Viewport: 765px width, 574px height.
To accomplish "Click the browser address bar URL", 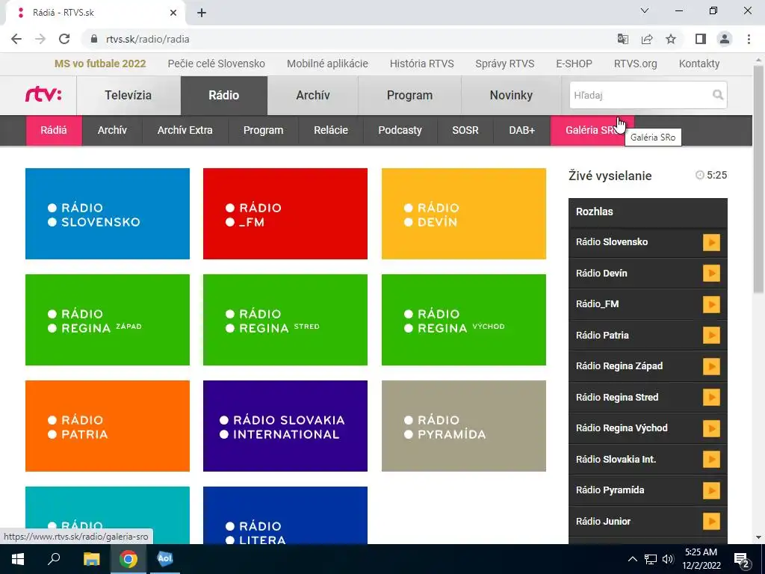I will pyautogui.click(x=147, y=39).
